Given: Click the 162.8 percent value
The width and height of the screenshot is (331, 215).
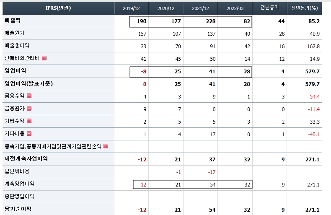Looking at the screenshot, I should tap(313, 47).
